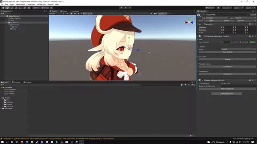The height and width of the screenshot is (144, 257).
Task: Toggle Pipeline Manager enabled checkbox
Action: (x=202, y=80)
